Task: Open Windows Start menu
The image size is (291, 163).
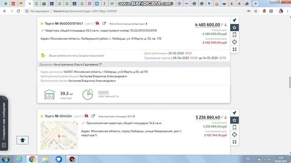Action: (x=6, y=159)
